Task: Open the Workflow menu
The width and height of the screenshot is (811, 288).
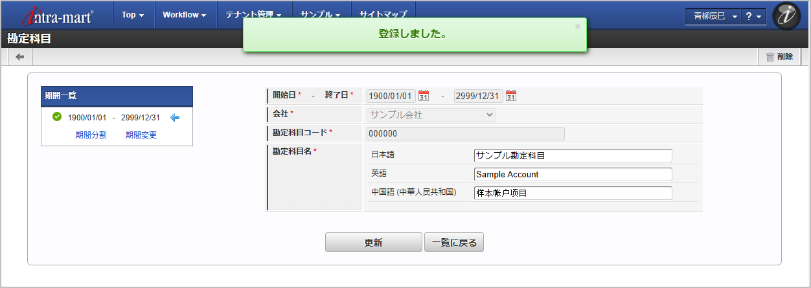Action: point(184,14)
